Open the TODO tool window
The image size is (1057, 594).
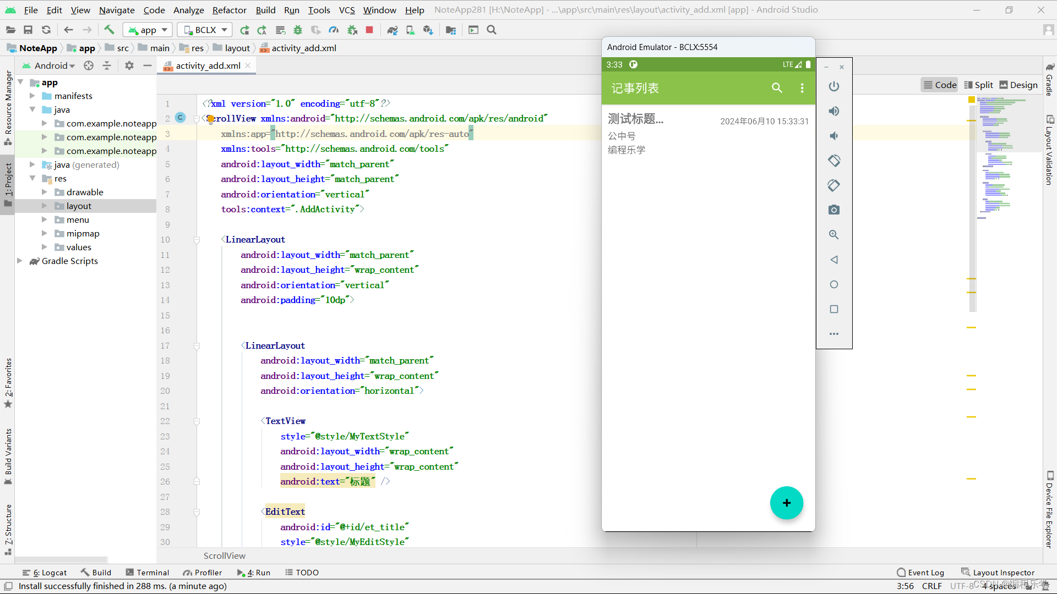pos(302,573)
